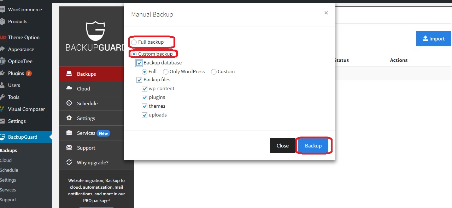This screenshot has height=208, width=452.
Task: Click the Users person icon
Action: 2,85
